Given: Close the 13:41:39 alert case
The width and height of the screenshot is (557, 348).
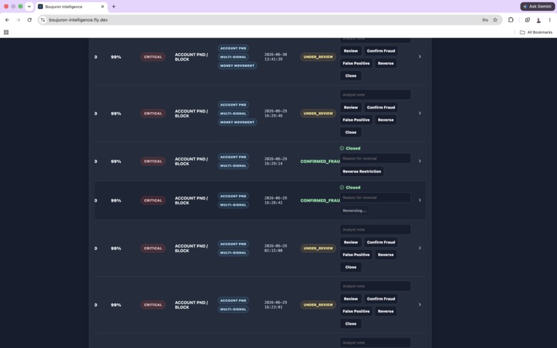Looking at the screenshot, I should coord(350,76).
